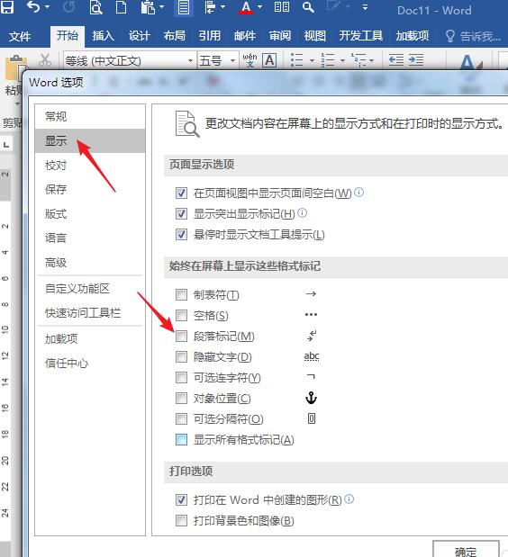The image size is (508, 557).
Task: Open Print Preview magnifier page icon
Action: point(95,7)
